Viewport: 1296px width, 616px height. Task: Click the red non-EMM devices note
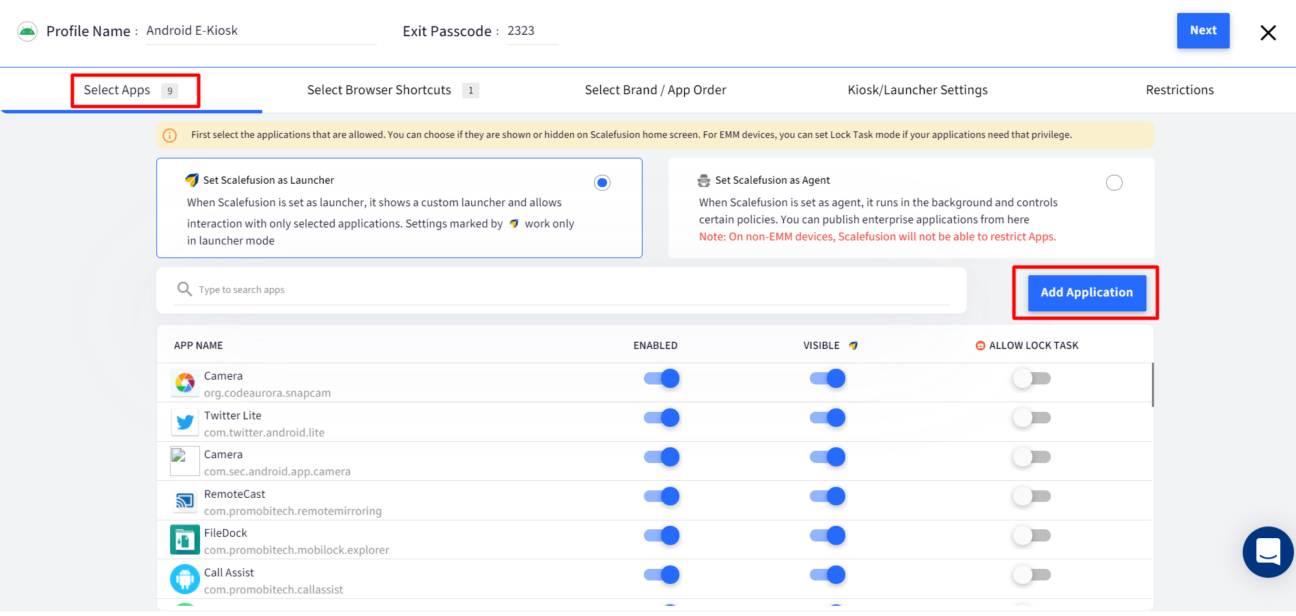(x=877, y=237)
